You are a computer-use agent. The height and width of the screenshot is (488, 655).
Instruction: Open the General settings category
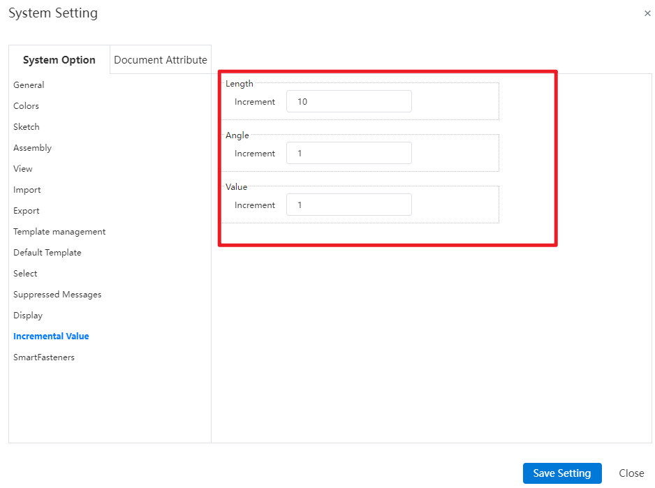coord(29,84)
